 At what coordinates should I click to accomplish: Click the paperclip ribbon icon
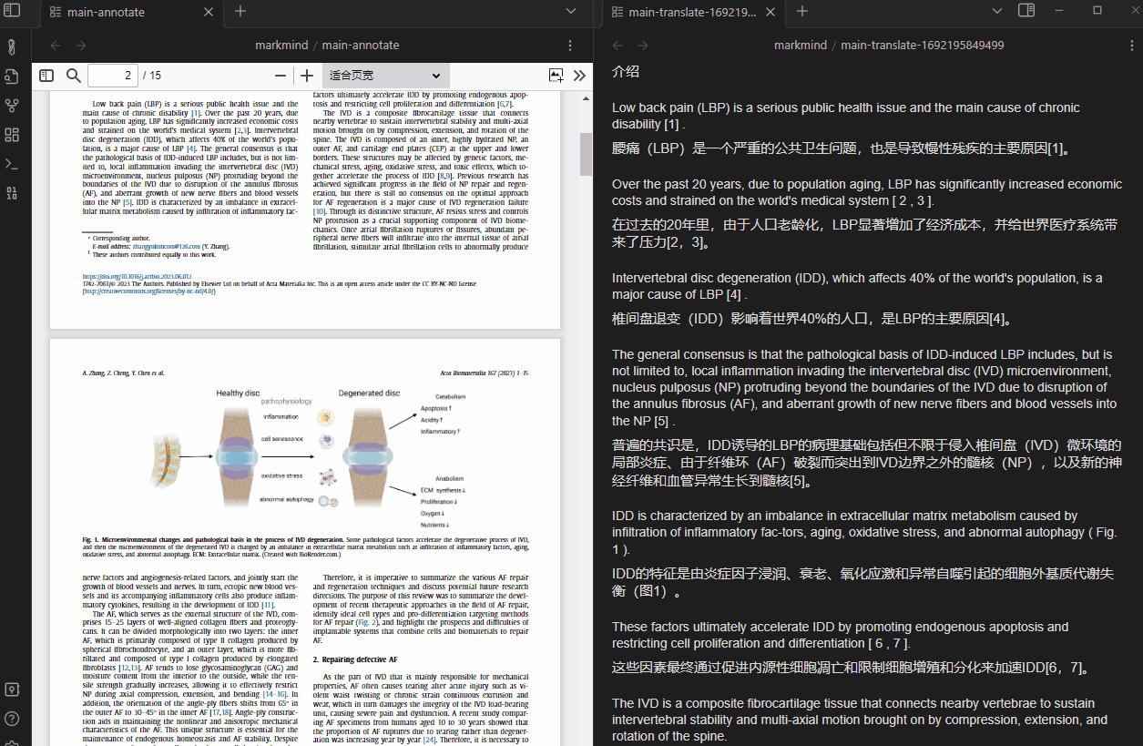[x=12, y=46]
